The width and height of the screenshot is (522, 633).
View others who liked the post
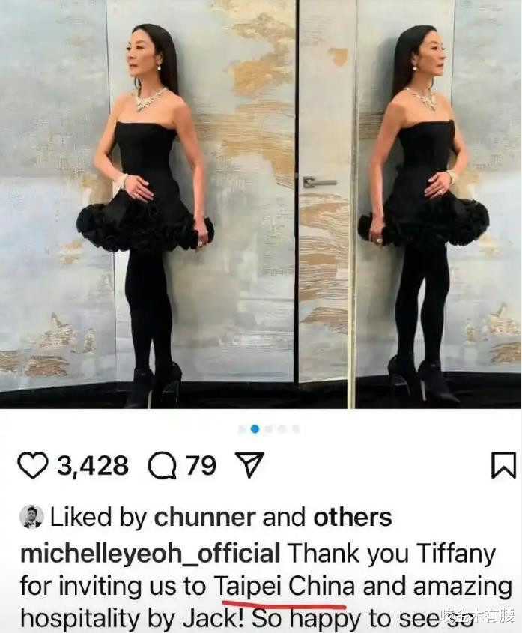tap(353, 517)
